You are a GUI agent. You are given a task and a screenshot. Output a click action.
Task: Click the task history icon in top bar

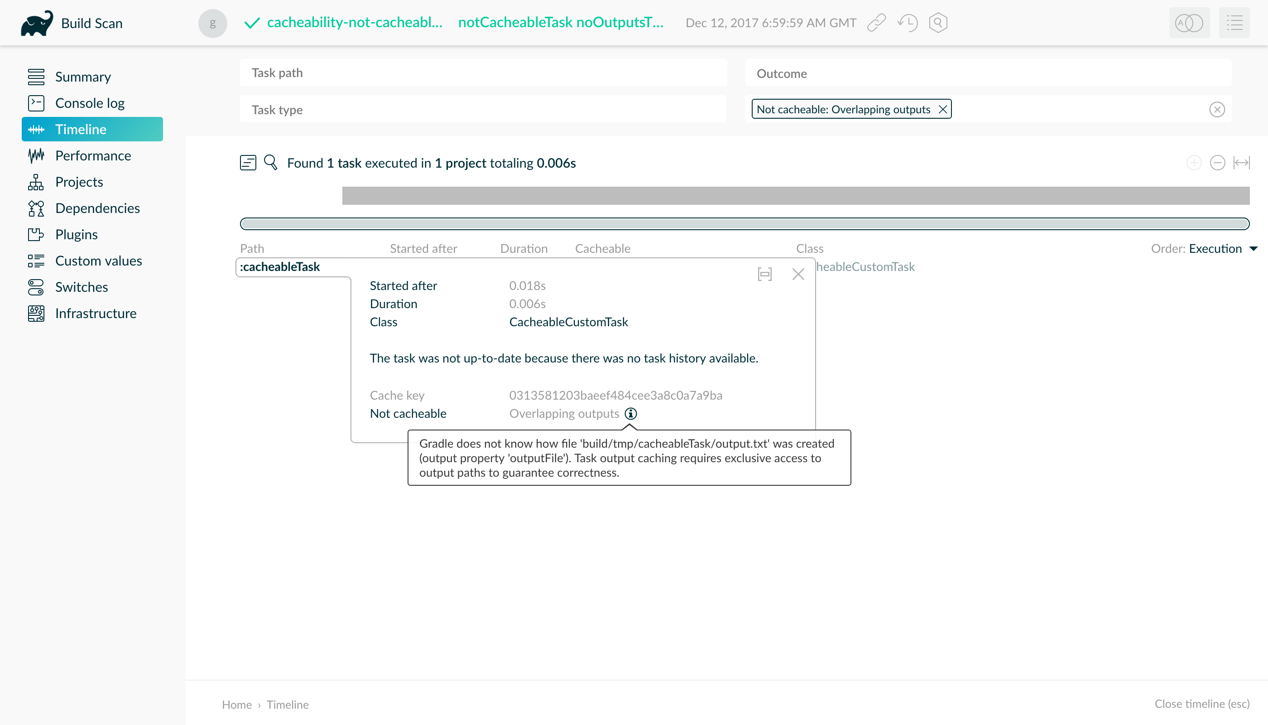tap(909, 24)
